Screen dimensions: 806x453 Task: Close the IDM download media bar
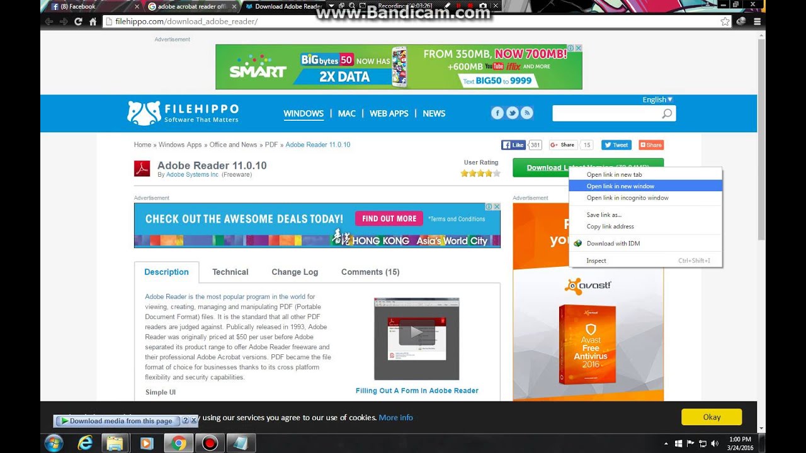click(x=193, y=421)
